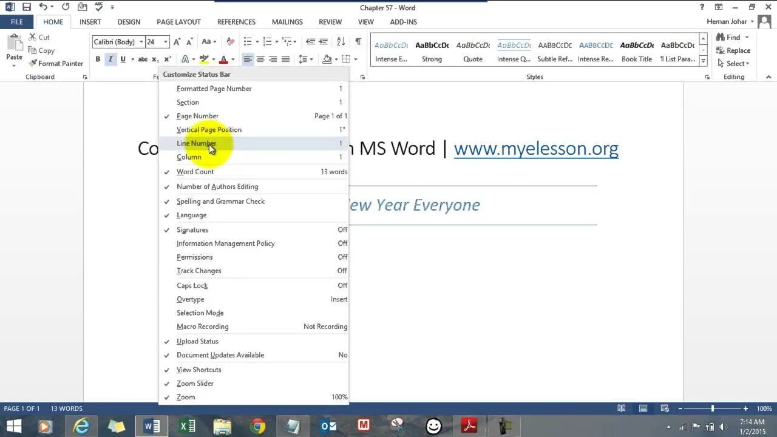Switch to the PAGE LAYOUT tab

(x=178, y=22)
